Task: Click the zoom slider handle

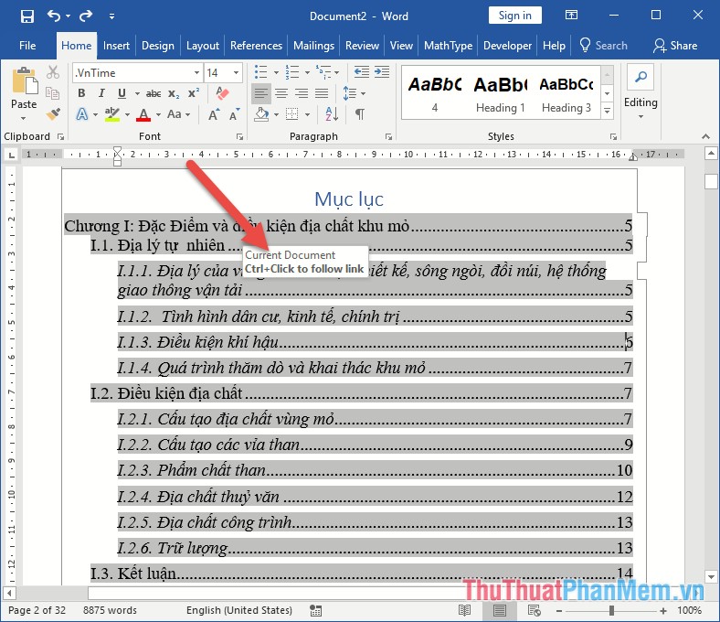Action: coord(611,610)
